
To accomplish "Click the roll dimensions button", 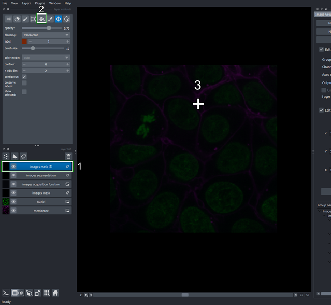I will [29, 293].
